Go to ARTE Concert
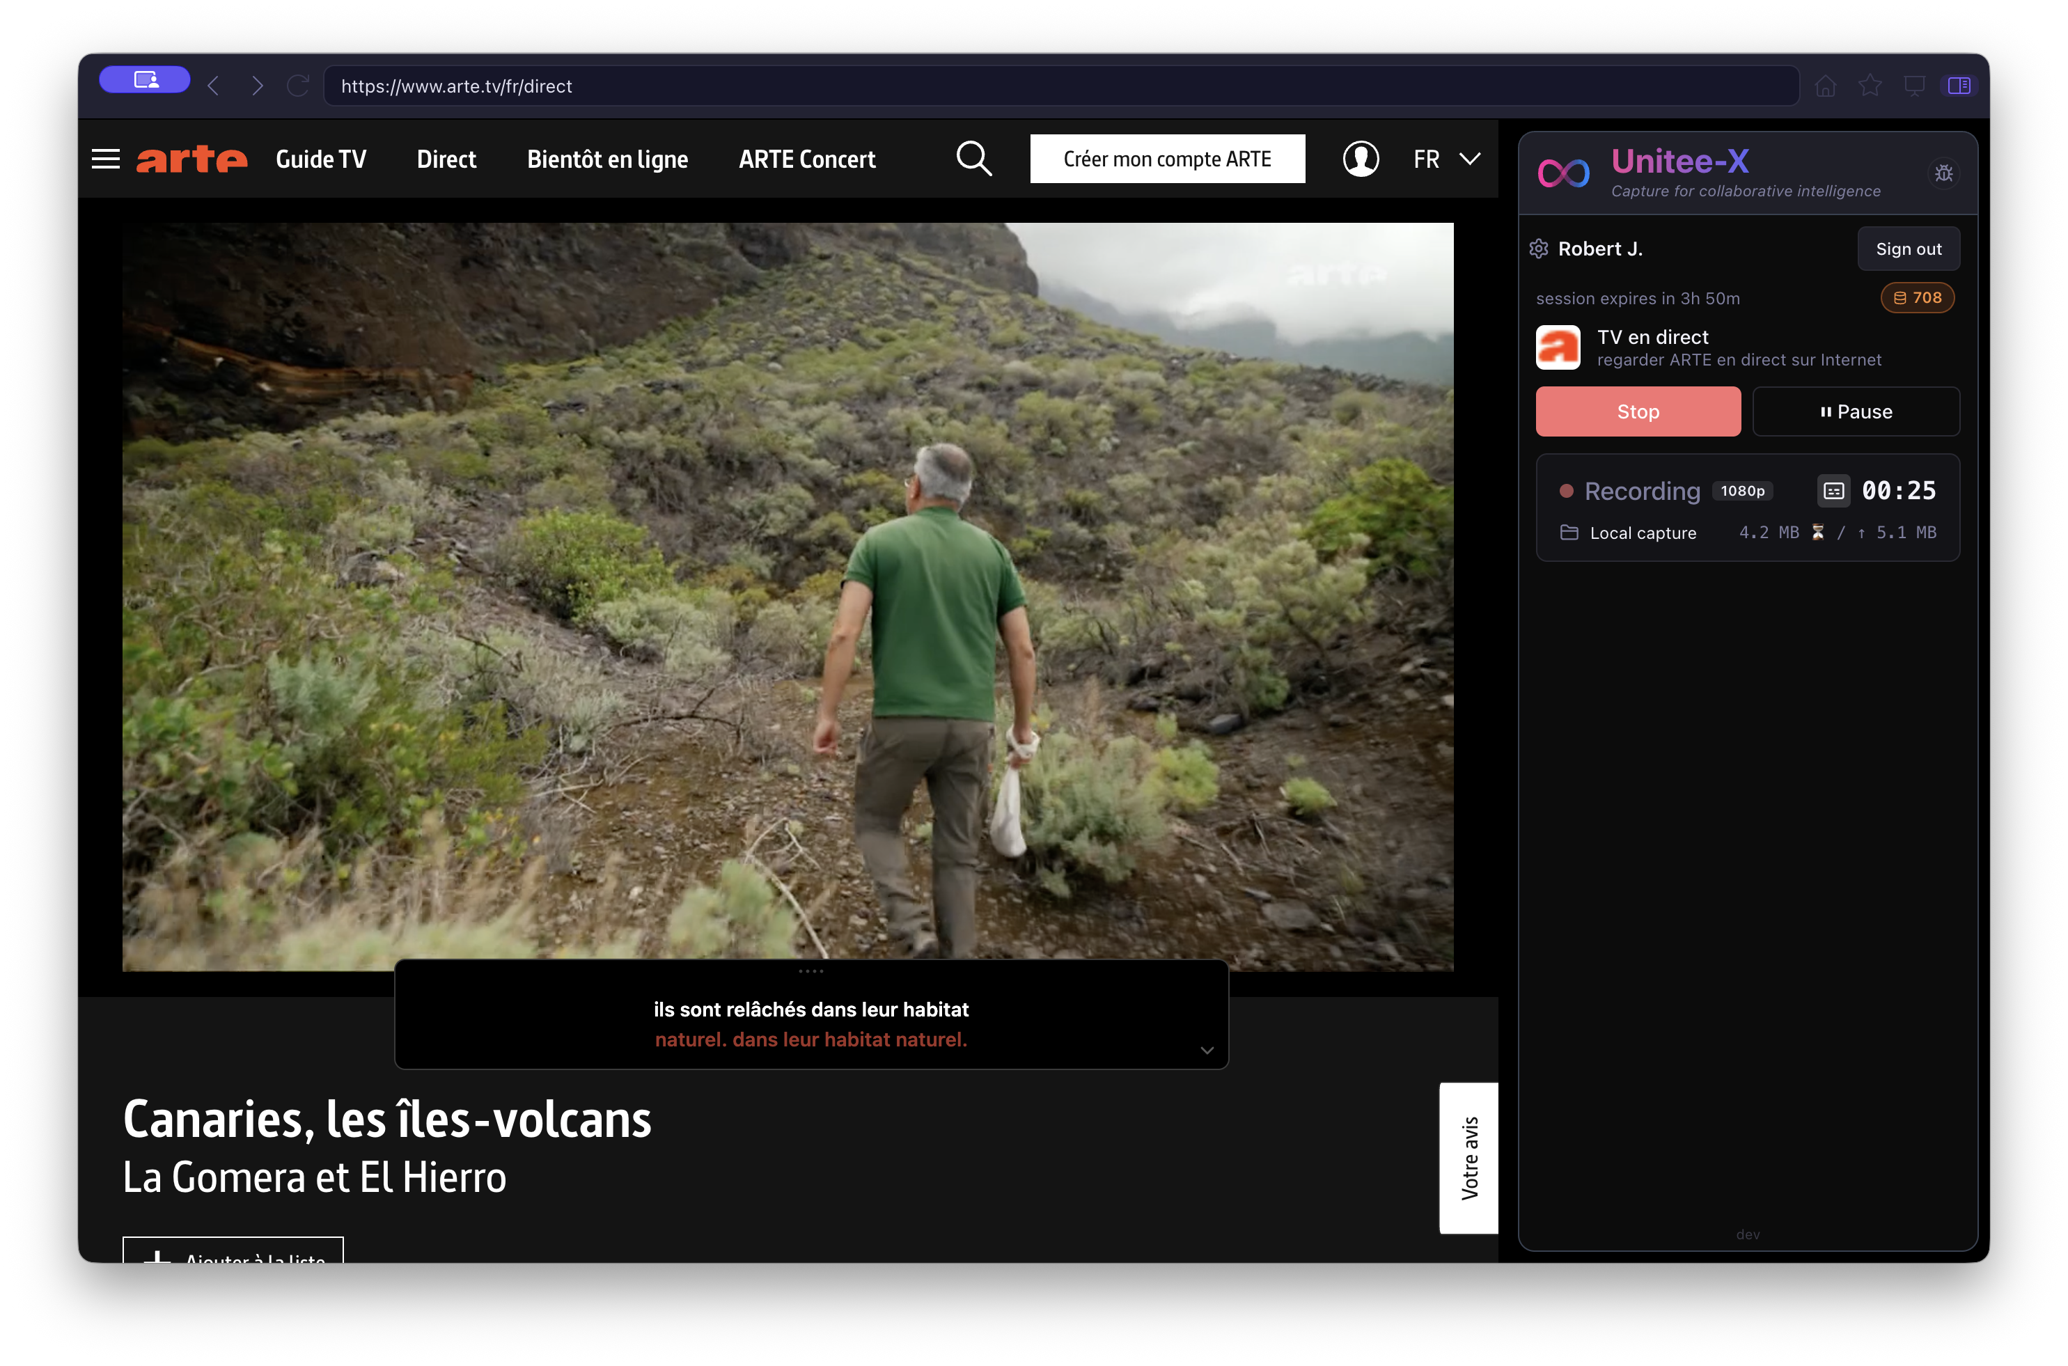The width and height of the screenshot is (2068, 1366). tap(806, 159)
